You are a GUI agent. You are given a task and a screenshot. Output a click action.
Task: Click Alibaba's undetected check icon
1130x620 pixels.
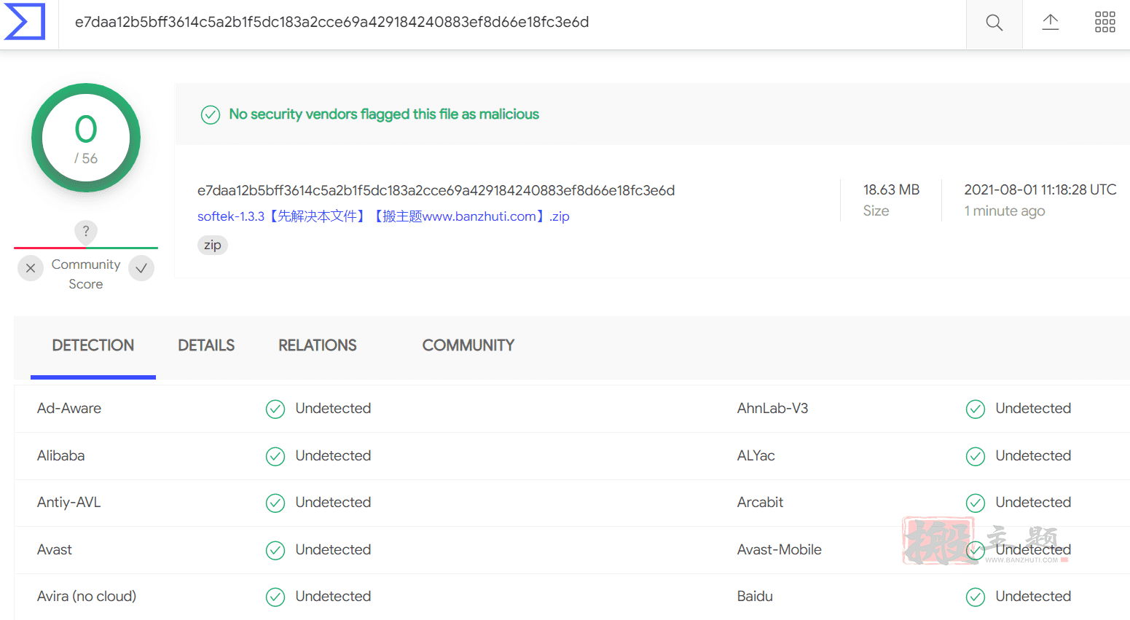click(x=275, y=457)
